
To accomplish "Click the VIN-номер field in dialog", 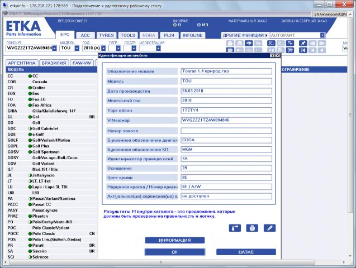I will (226, 120).
